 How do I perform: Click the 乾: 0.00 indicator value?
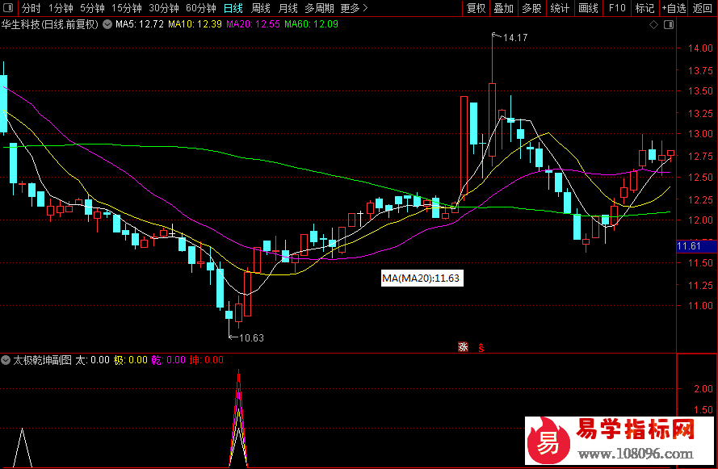(x=169, y=360)
